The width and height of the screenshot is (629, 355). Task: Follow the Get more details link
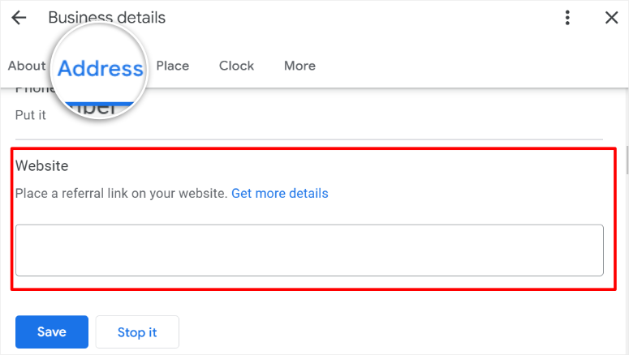280,194
